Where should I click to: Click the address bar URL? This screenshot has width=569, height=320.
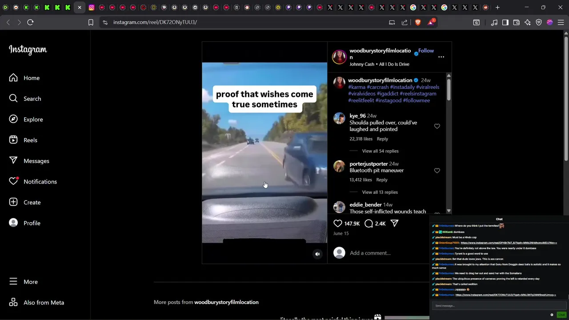[155, 22]
